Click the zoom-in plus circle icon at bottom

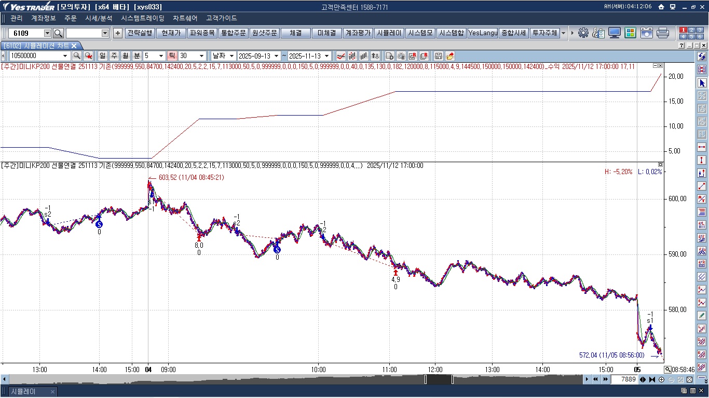pyautogui.click(x=661, y=380)
